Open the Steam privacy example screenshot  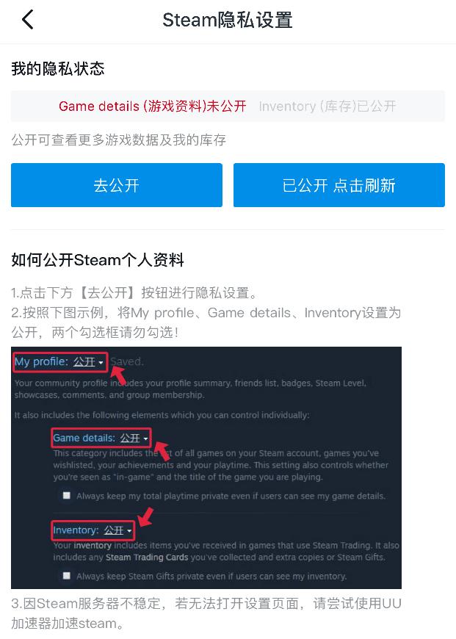point(206,468)
